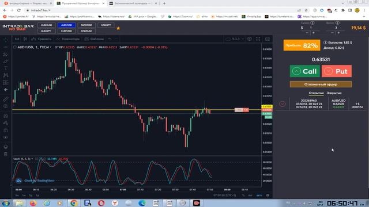Remove drawings with the trash icon
This screenshot has height=207, width=369.
[6, 154]
